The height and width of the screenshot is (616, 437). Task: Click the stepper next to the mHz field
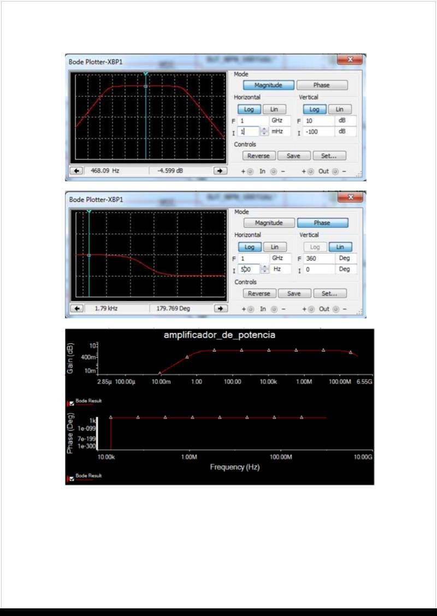tap(264, 132)
